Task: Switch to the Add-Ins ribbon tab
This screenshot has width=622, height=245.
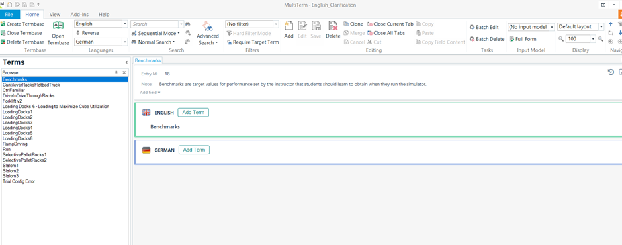Action: click(79, 15)
